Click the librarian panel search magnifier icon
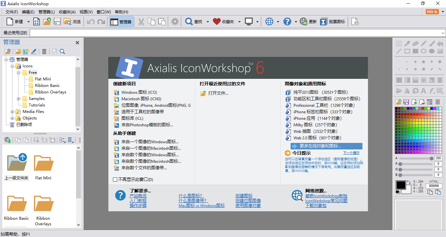 (x=62, y=51)
